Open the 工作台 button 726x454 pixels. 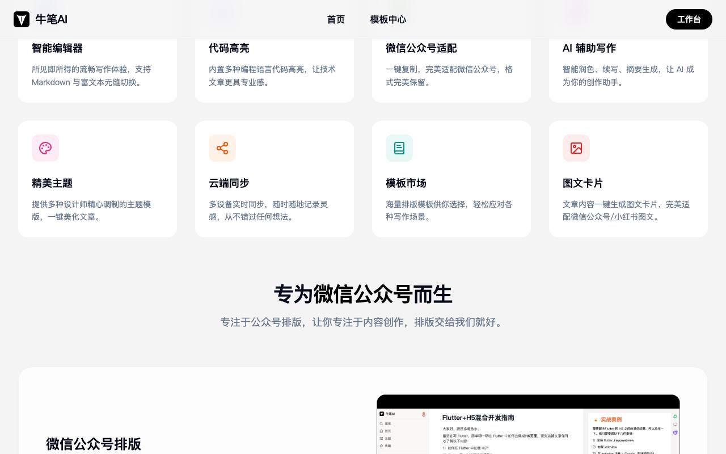coord(689,19)
